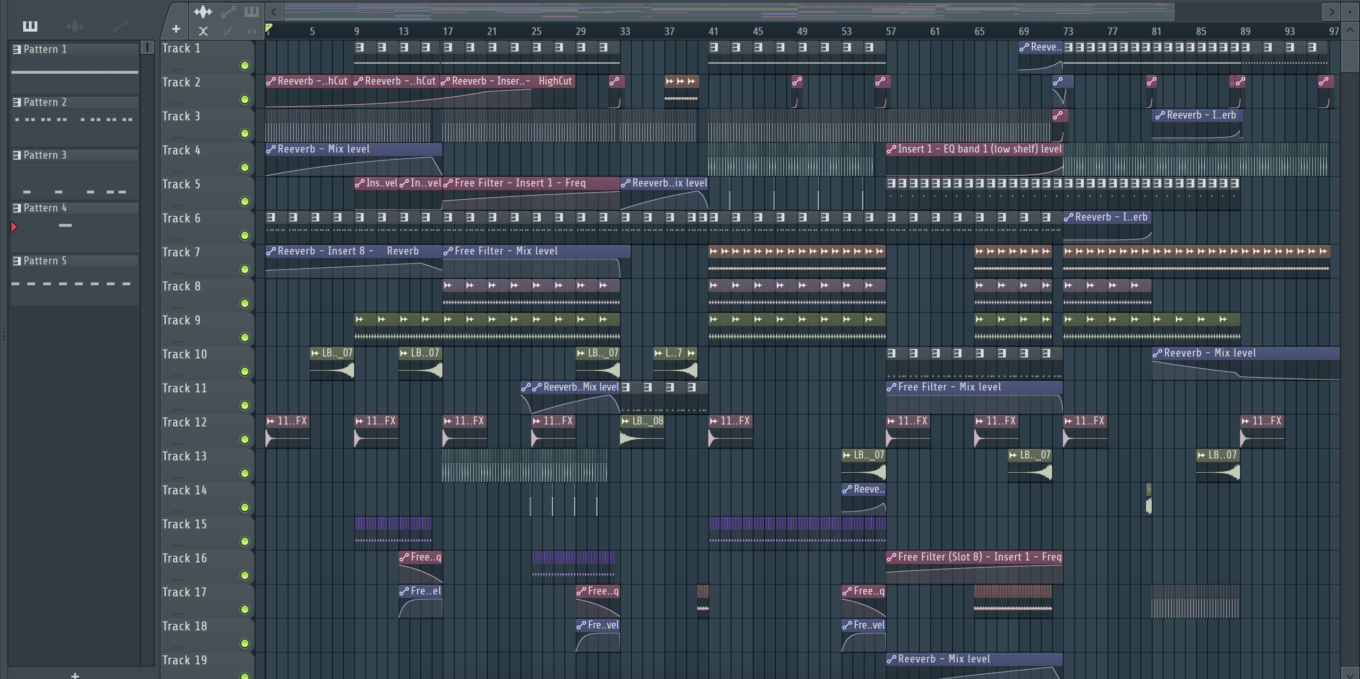
Task: Select Reeverb..ix level clip on Track 5
Action: pos(664,194)
